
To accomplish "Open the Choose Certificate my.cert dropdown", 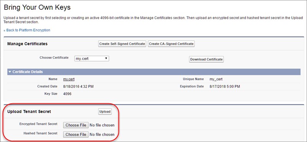I will point(92,59).
